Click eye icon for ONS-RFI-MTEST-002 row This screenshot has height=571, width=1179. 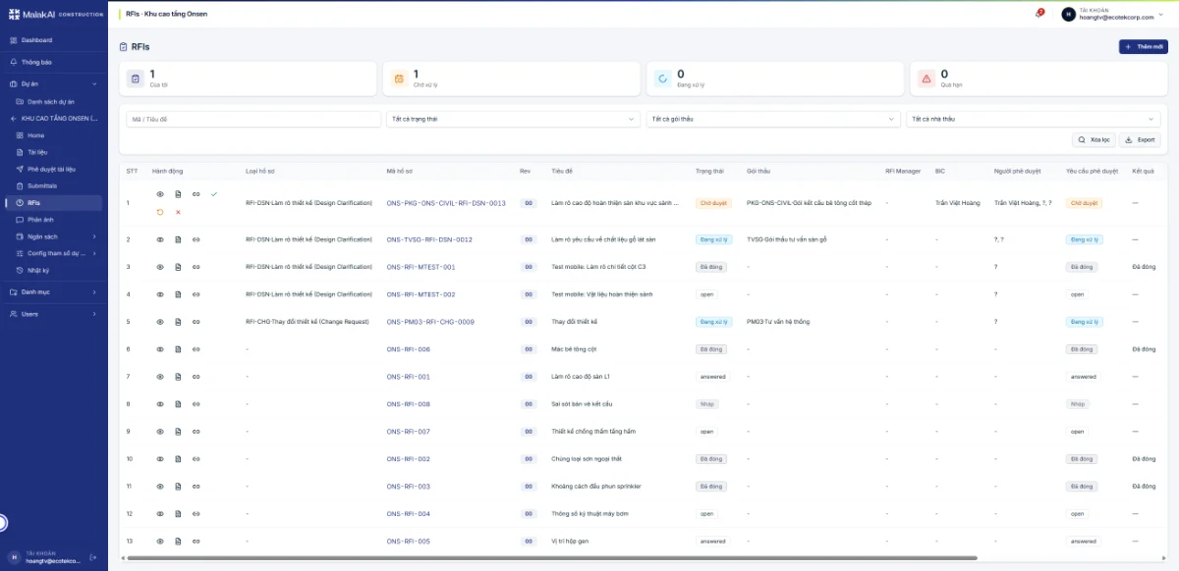coord(160,294)
